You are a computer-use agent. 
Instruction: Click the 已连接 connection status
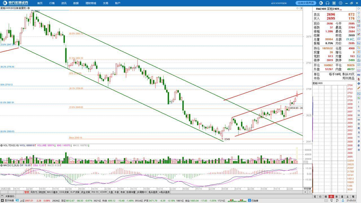255,200
